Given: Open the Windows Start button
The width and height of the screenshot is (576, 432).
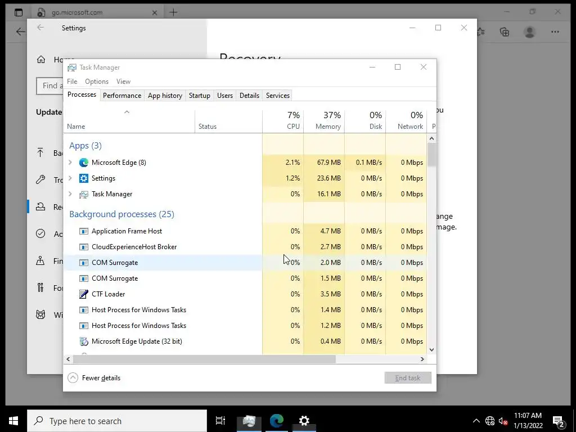Looking at the screenshot, I should 13,421.
